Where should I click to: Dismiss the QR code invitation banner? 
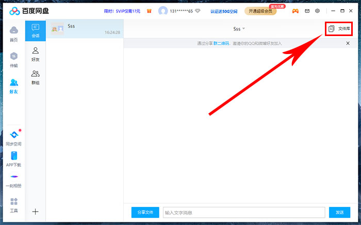(348, 43)
